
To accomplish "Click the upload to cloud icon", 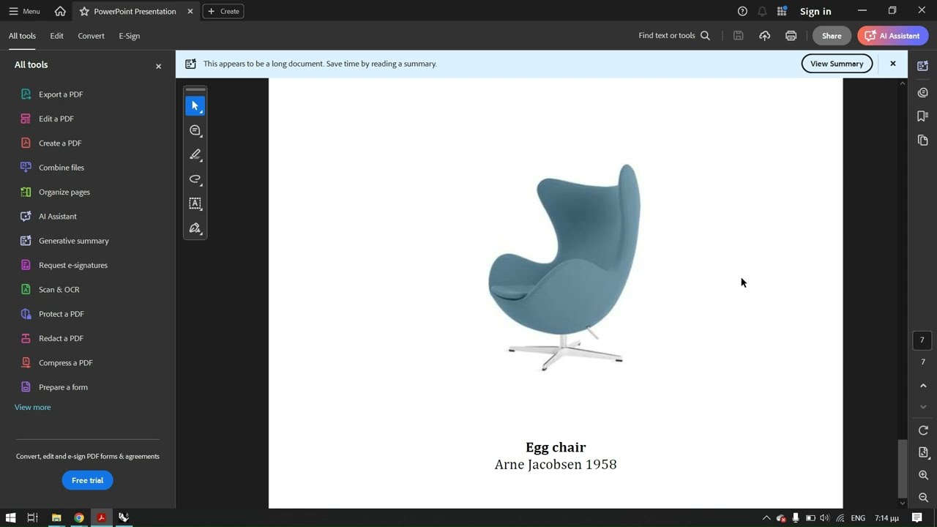I will point(764,35).
